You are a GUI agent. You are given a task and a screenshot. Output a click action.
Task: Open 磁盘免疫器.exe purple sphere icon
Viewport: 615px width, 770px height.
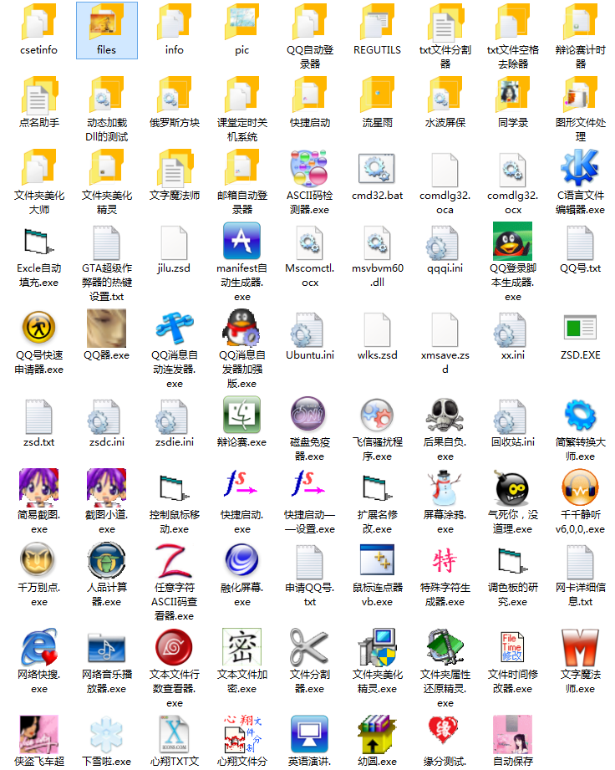[x=310, y=415]
